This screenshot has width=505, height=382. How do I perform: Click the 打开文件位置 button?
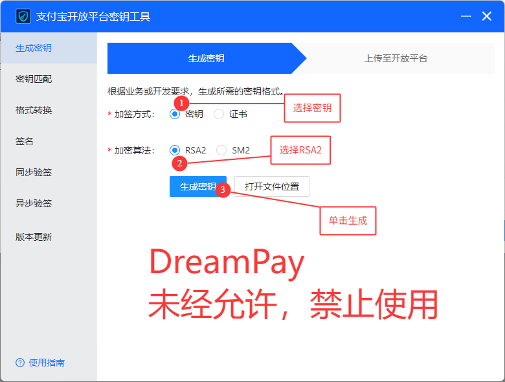(272, 186)
